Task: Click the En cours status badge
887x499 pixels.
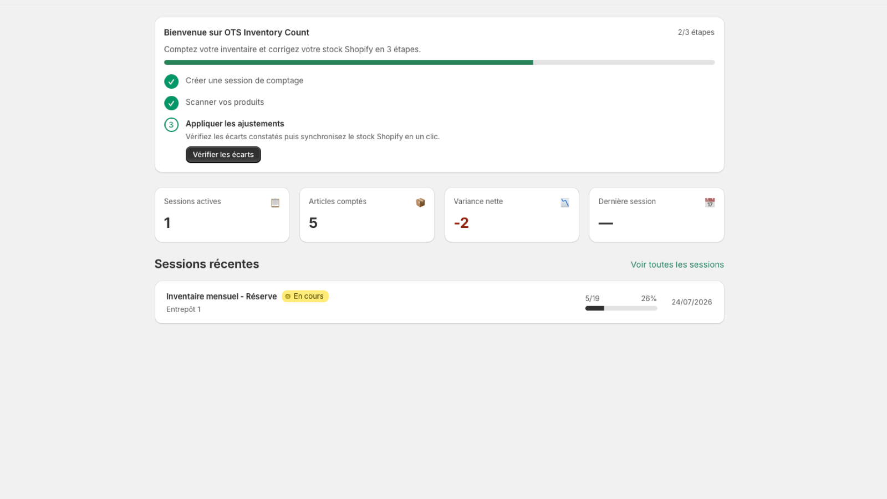Action: (x=305, y=297)
